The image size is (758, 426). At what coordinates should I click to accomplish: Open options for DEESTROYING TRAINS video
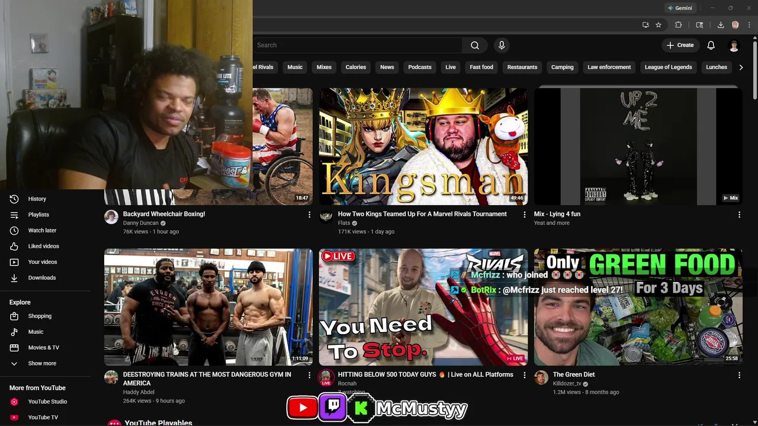pyautogui.click(x=309, y=375)
